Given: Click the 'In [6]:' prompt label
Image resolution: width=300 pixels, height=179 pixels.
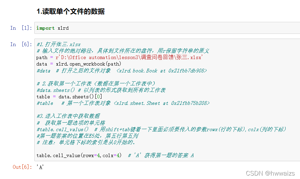Looking at the screenshot, I should pyautogui.click(x=21, y=44).
